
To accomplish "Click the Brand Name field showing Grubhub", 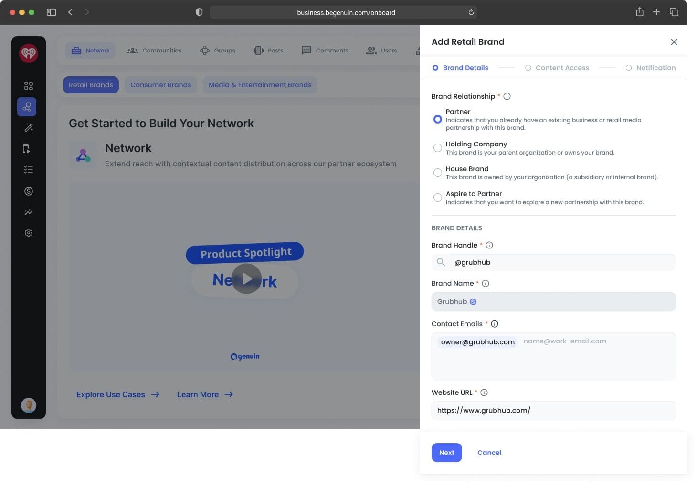I will coord(554,302).
